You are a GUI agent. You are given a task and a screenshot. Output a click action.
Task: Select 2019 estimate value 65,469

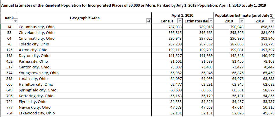tap(260, 73)
